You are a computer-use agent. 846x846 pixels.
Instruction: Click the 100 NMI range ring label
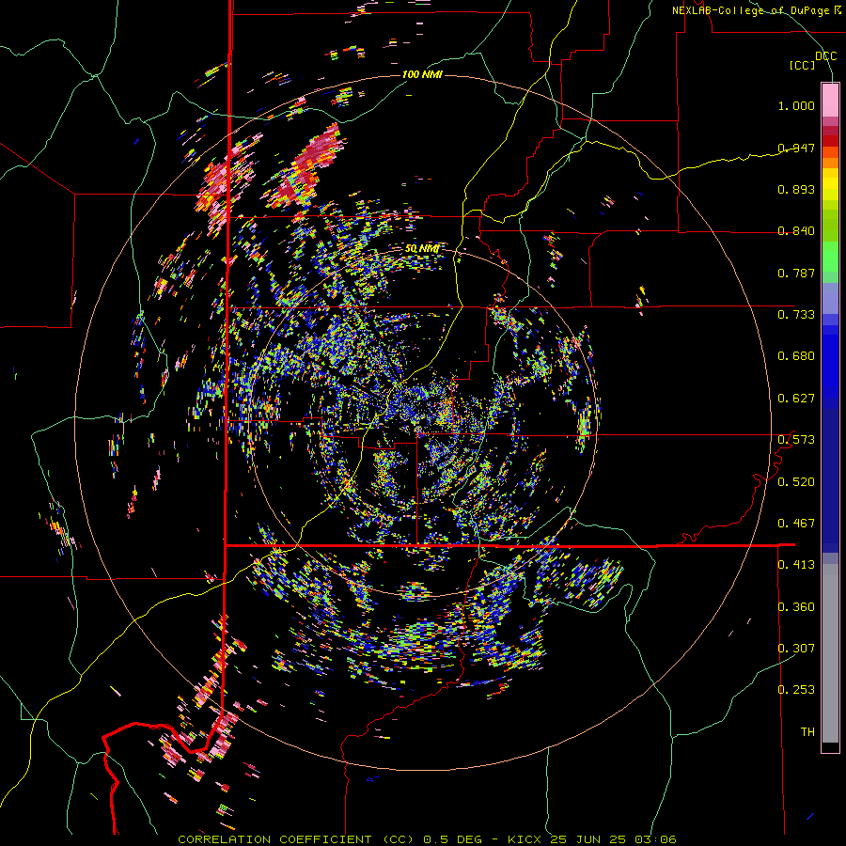coord(422,74)
